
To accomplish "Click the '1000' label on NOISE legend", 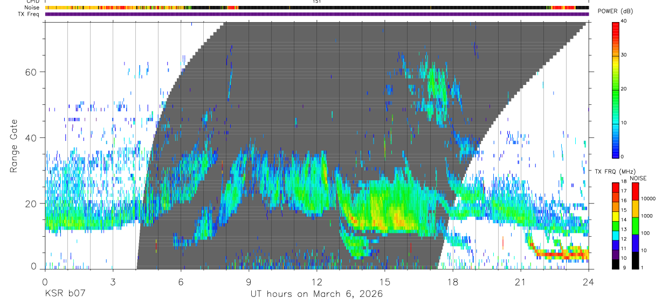I will coord(647,216).
